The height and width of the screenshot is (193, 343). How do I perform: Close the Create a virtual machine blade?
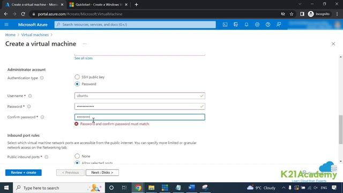point(333,44)
